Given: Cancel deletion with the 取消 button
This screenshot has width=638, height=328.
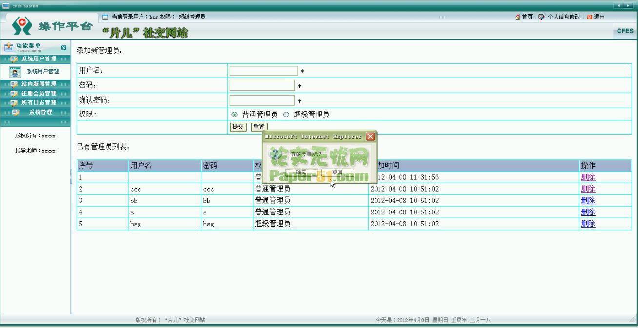Looking at the screenshot, I should pyautogui.click(x=338, y=173).
